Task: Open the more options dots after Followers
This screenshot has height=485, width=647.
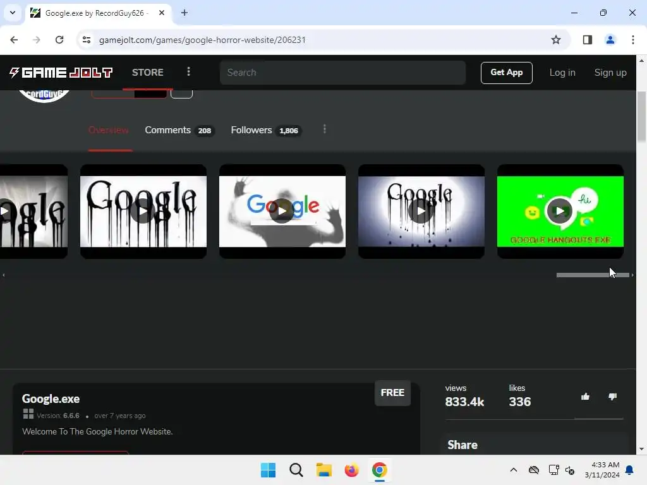Action: [x=325, y=129]
